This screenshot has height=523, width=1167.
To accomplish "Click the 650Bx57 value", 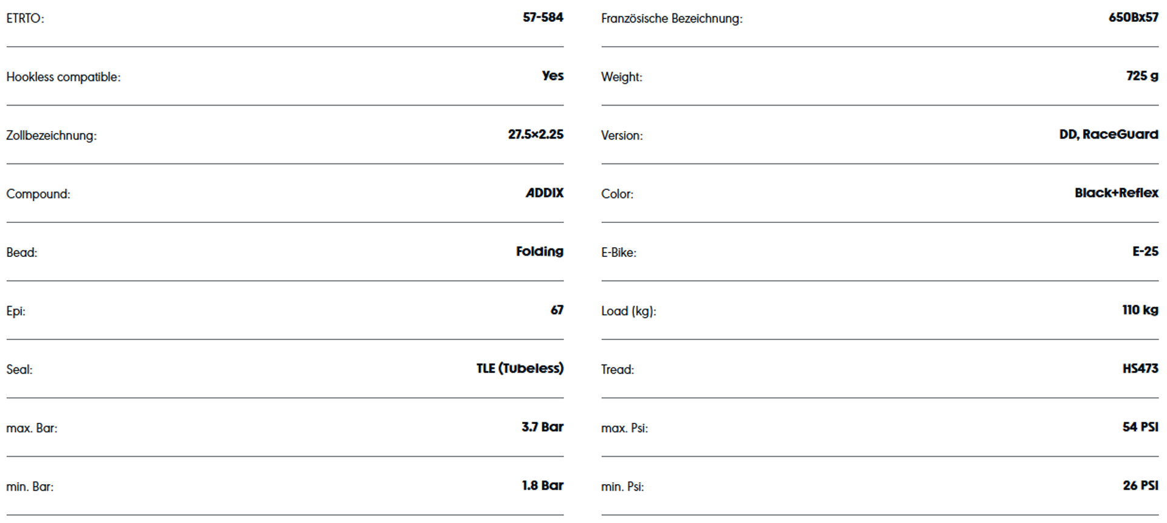I will click(x=1133, y=18).
